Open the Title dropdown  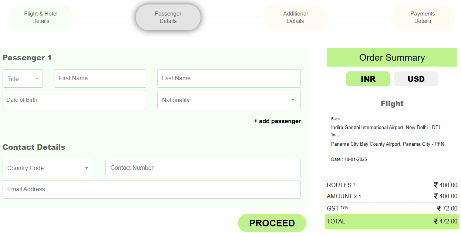[x=23, y=79]
